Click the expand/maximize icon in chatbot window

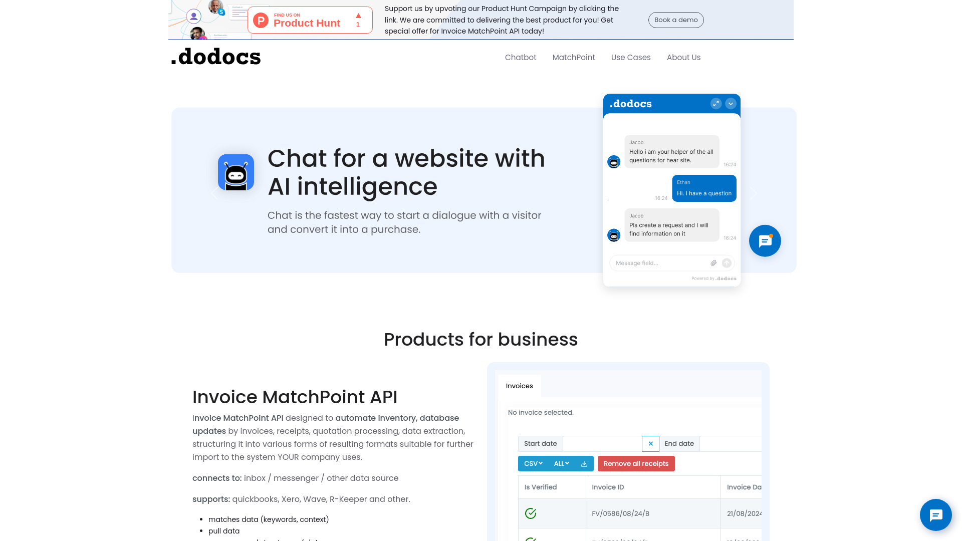(x=716, y=103)
